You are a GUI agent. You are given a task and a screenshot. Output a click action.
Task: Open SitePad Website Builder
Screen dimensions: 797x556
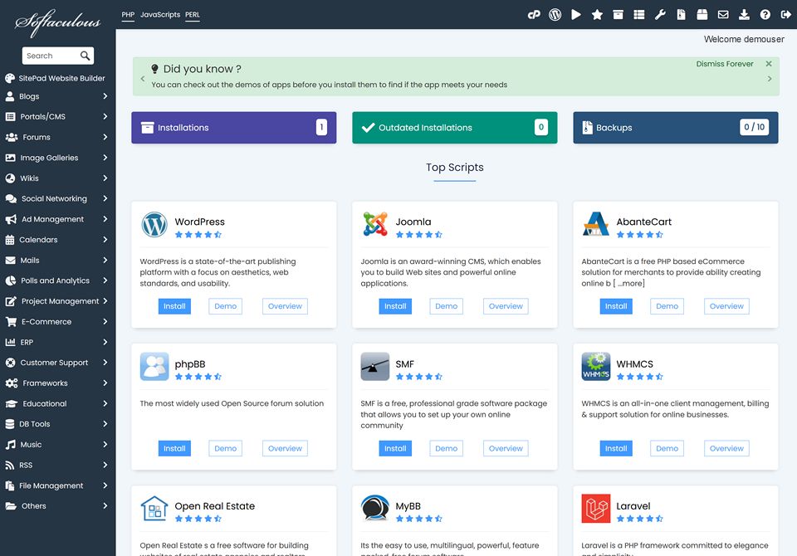click(x=55, y=78)
